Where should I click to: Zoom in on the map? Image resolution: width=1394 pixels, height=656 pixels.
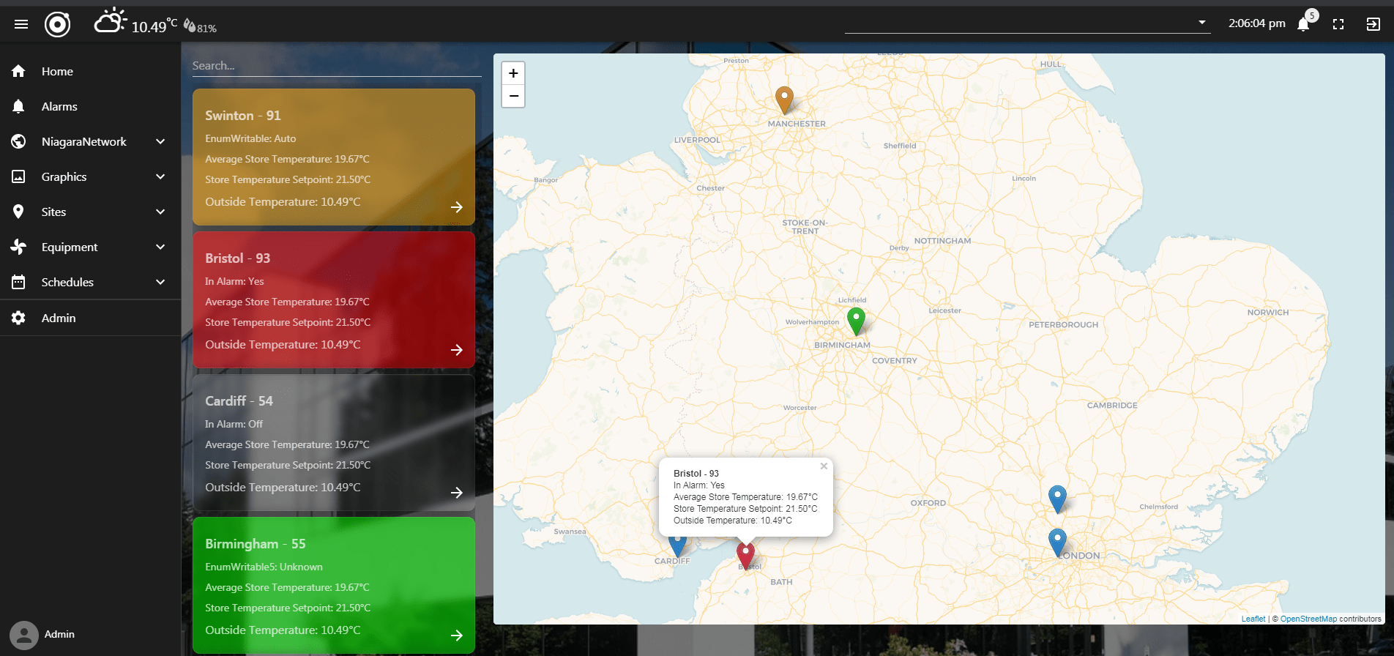pyautogui.click(x=513, y=73)
